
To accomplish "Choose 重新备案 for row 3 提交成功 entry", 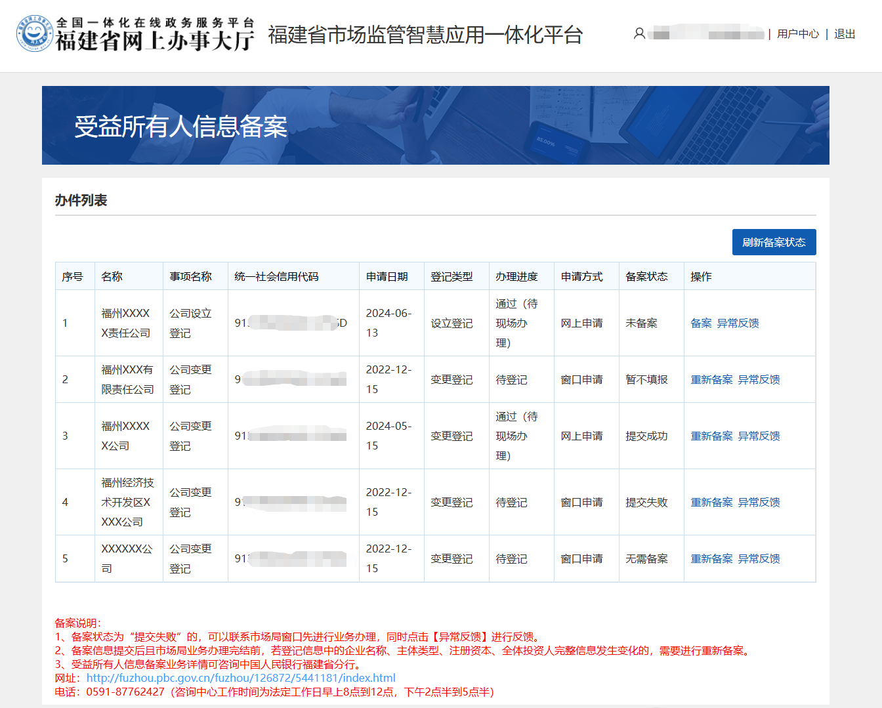I will (711, 436).
